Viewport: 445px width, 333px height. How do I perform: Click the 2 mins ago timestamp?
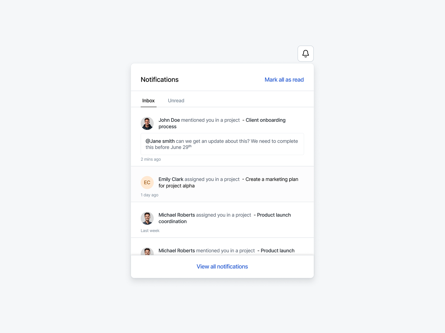coord(150,159)
